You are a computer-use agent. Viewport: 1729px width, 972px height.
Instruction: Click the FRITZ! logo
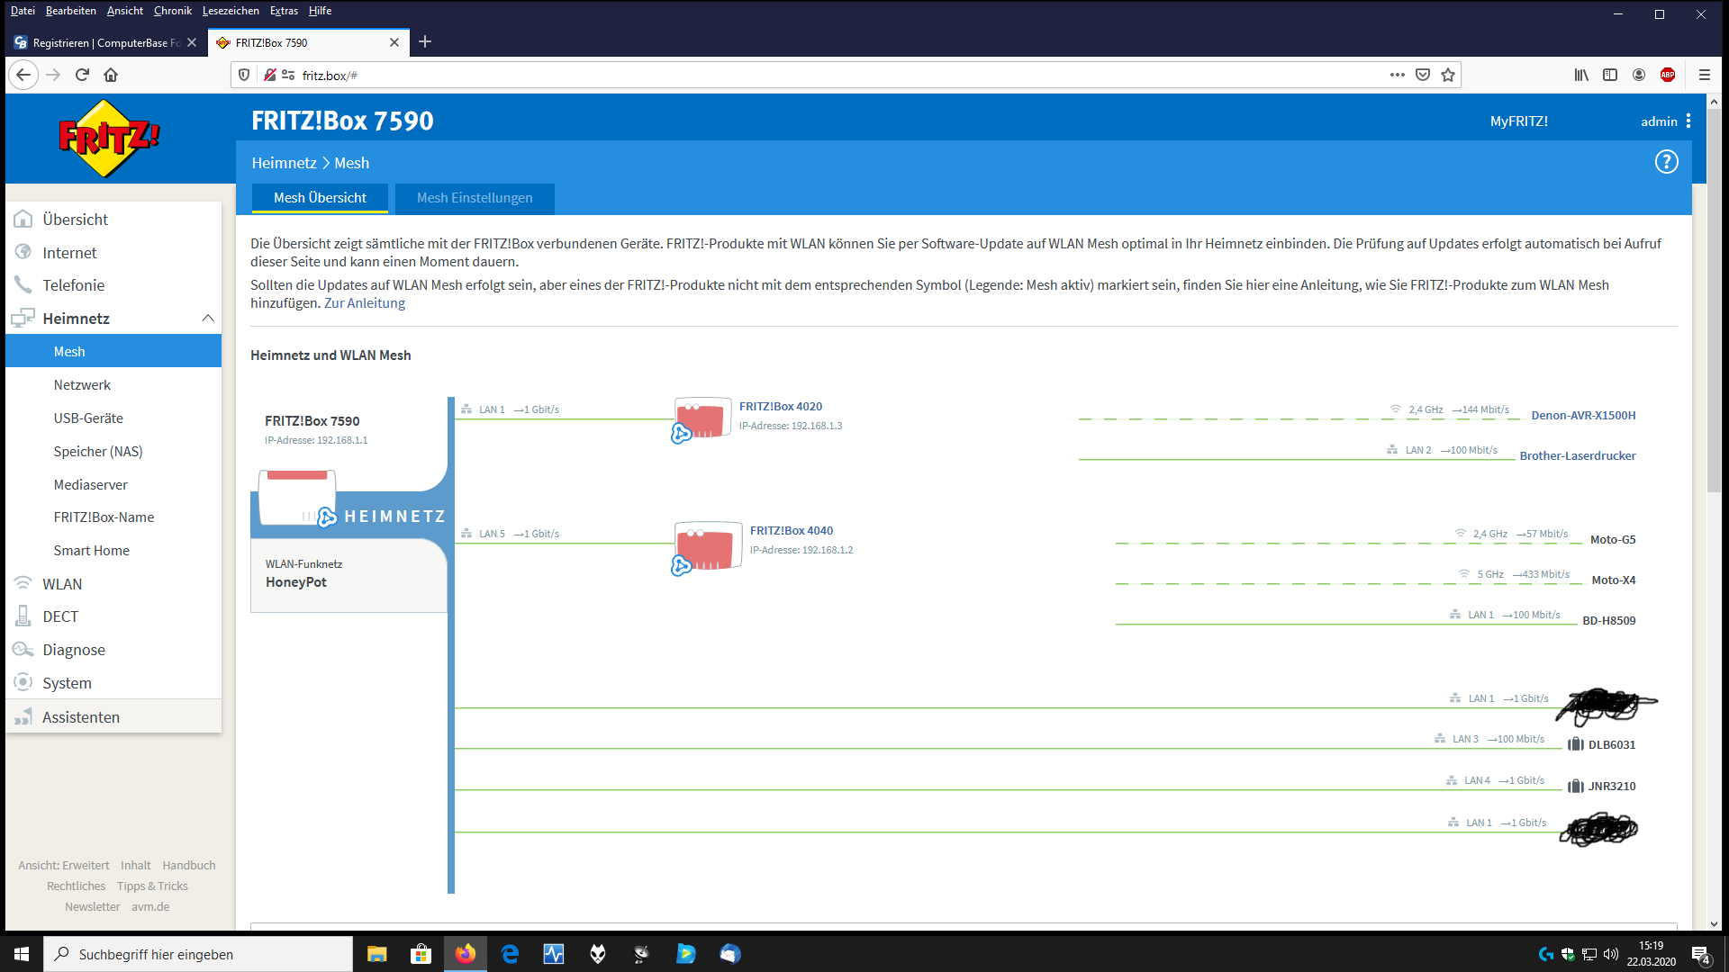click(109, 139)
